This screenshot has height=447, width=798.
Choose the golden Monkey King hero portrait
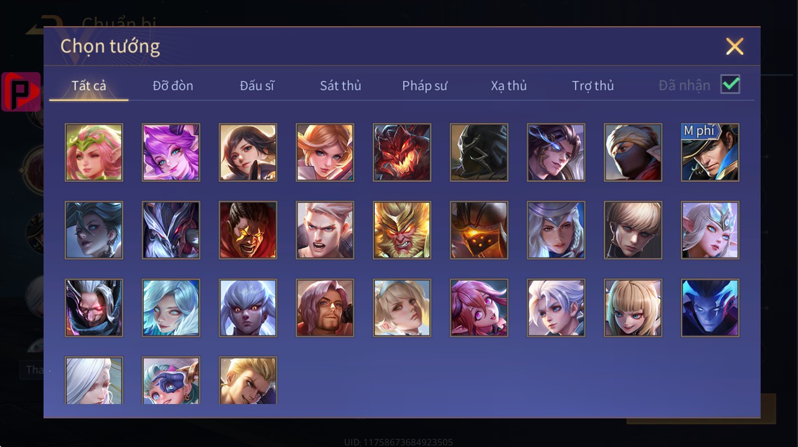coord(402,230)
